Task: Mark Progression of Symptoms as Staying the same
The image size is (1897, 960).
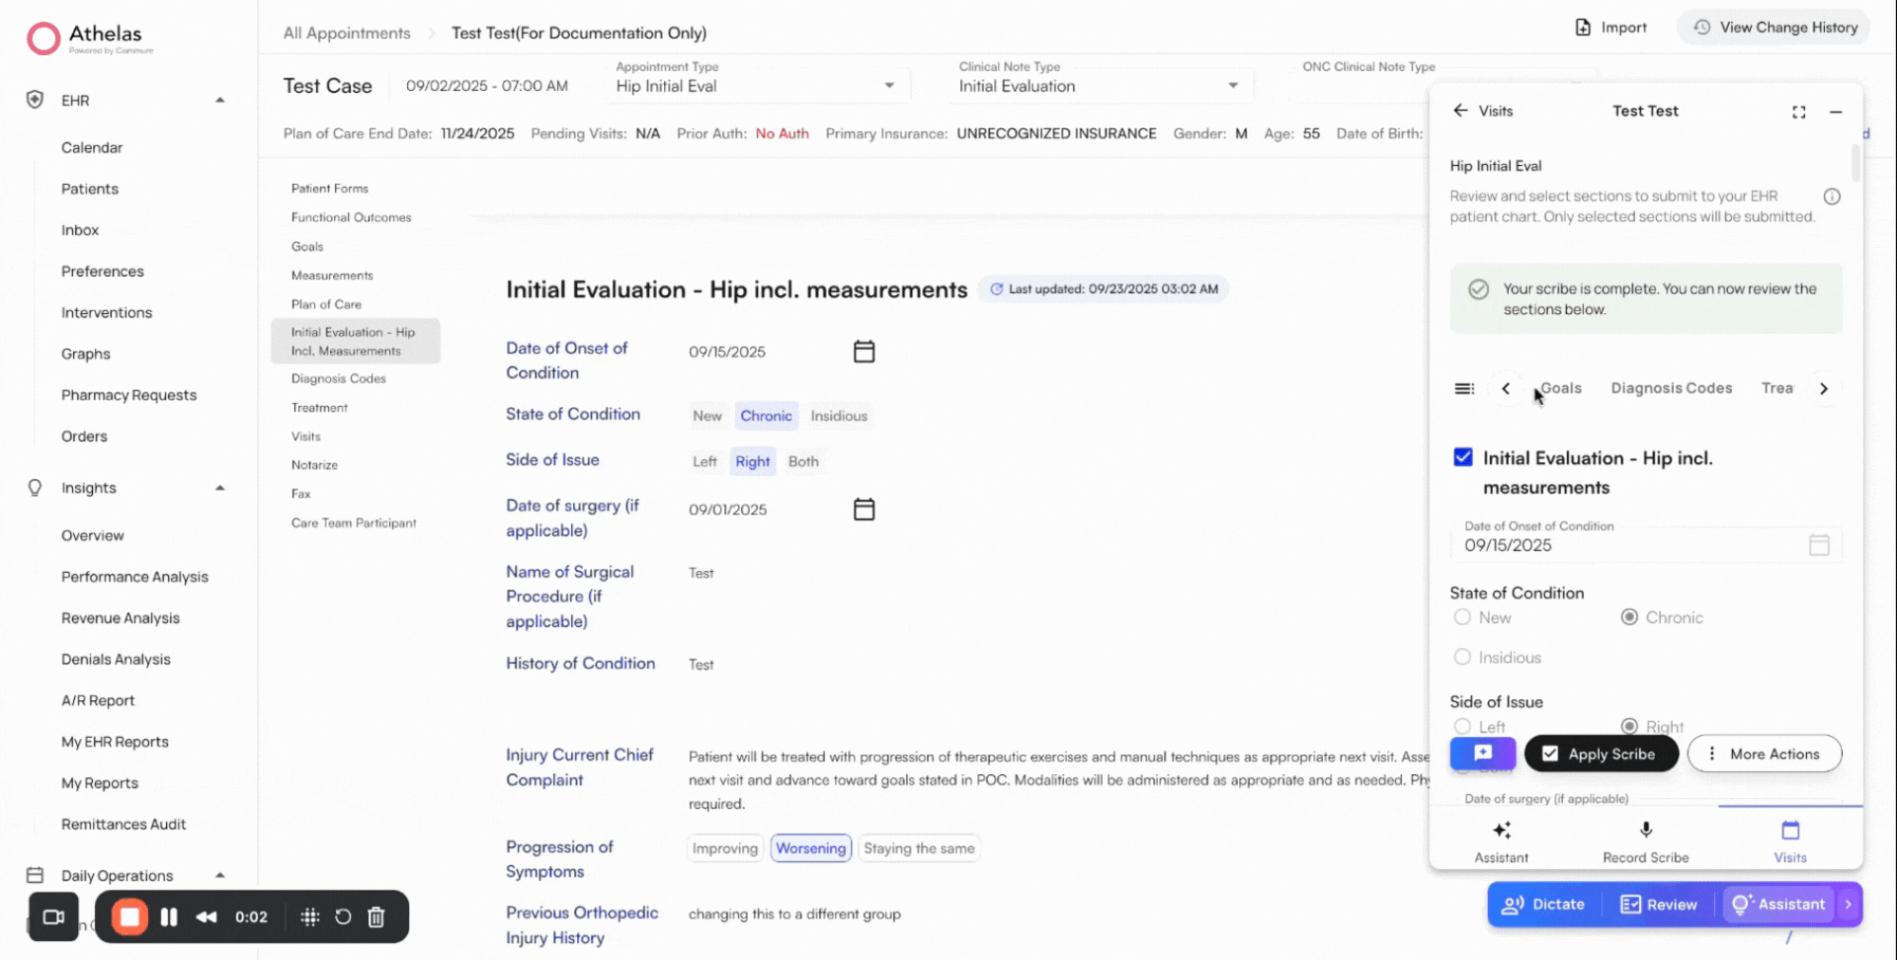Action: [x=919, y=848]
